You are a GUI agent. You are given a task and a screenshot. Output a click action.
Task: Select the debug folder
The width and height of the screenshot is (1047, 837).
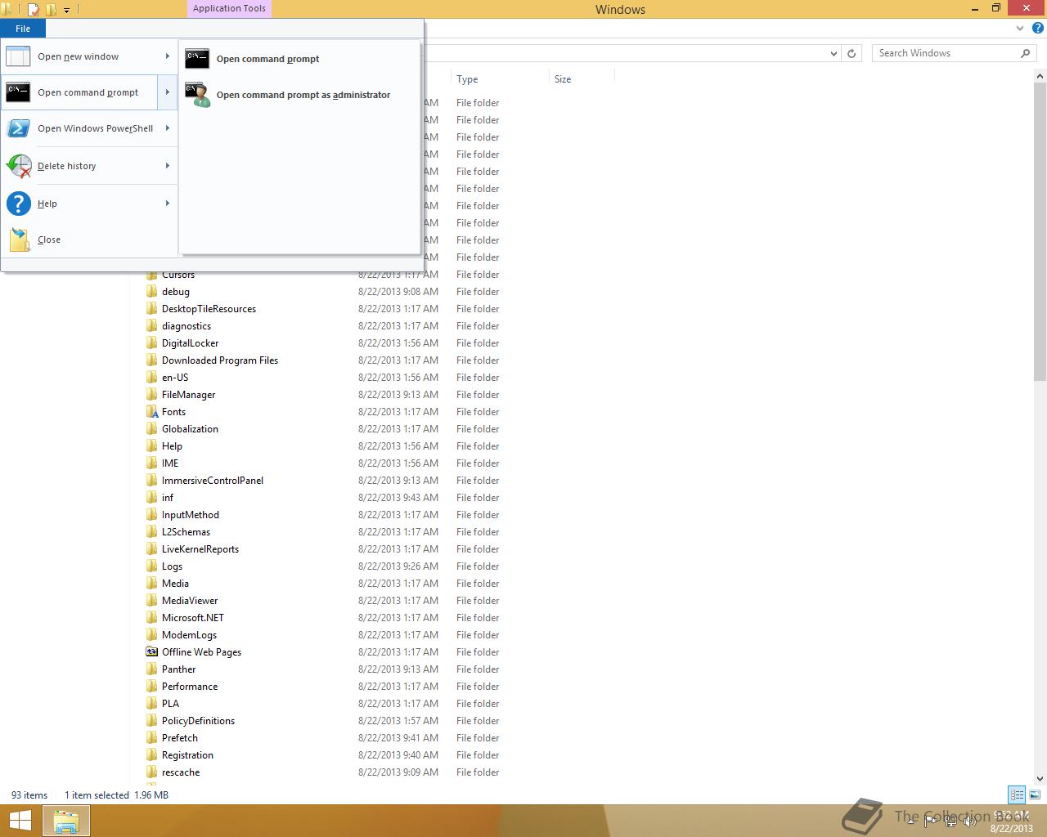pos(176,292)
